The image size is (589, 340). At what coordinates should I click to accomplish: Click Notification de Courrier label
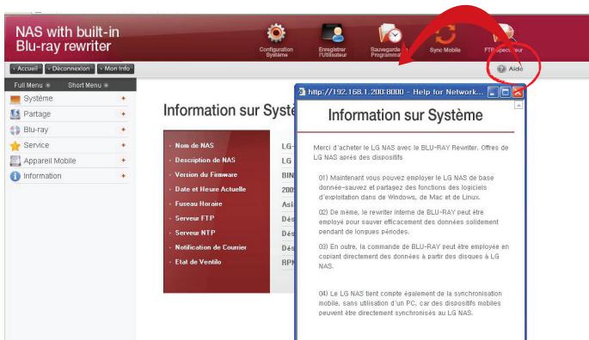pyautogui.click(x=211, y=247)
